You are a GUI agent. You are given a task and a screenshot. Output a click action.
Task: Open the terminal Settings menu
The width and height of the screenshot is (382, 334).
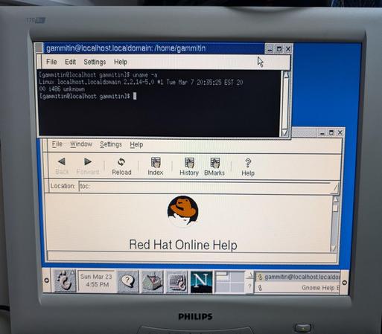pos(95,62)
